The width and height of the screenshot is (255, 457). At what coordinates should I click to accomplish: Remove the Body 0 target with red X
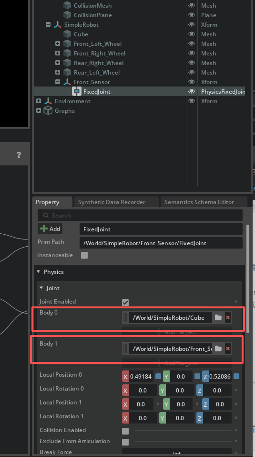[228, 318]
